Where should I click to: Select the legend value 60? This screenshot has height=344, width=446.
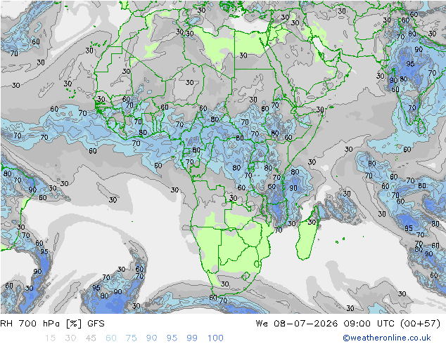pyautogui.click(x=111, y=338)
